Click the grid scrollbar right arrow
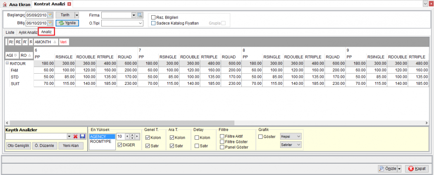The width and height of the screenshot is (434, 175). coord(426,123)
